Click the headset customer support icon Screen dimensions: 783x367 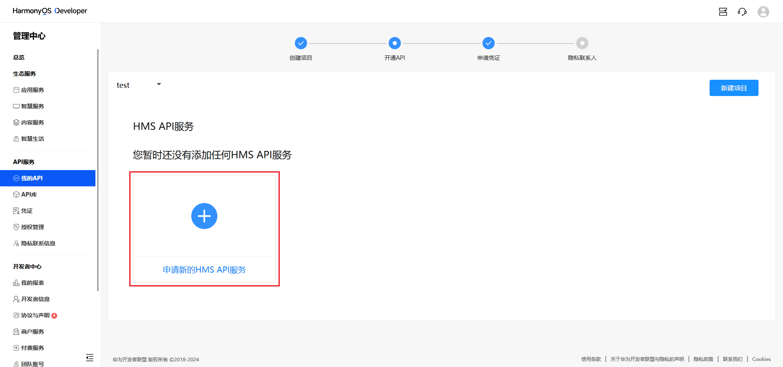tap(742, 12)
